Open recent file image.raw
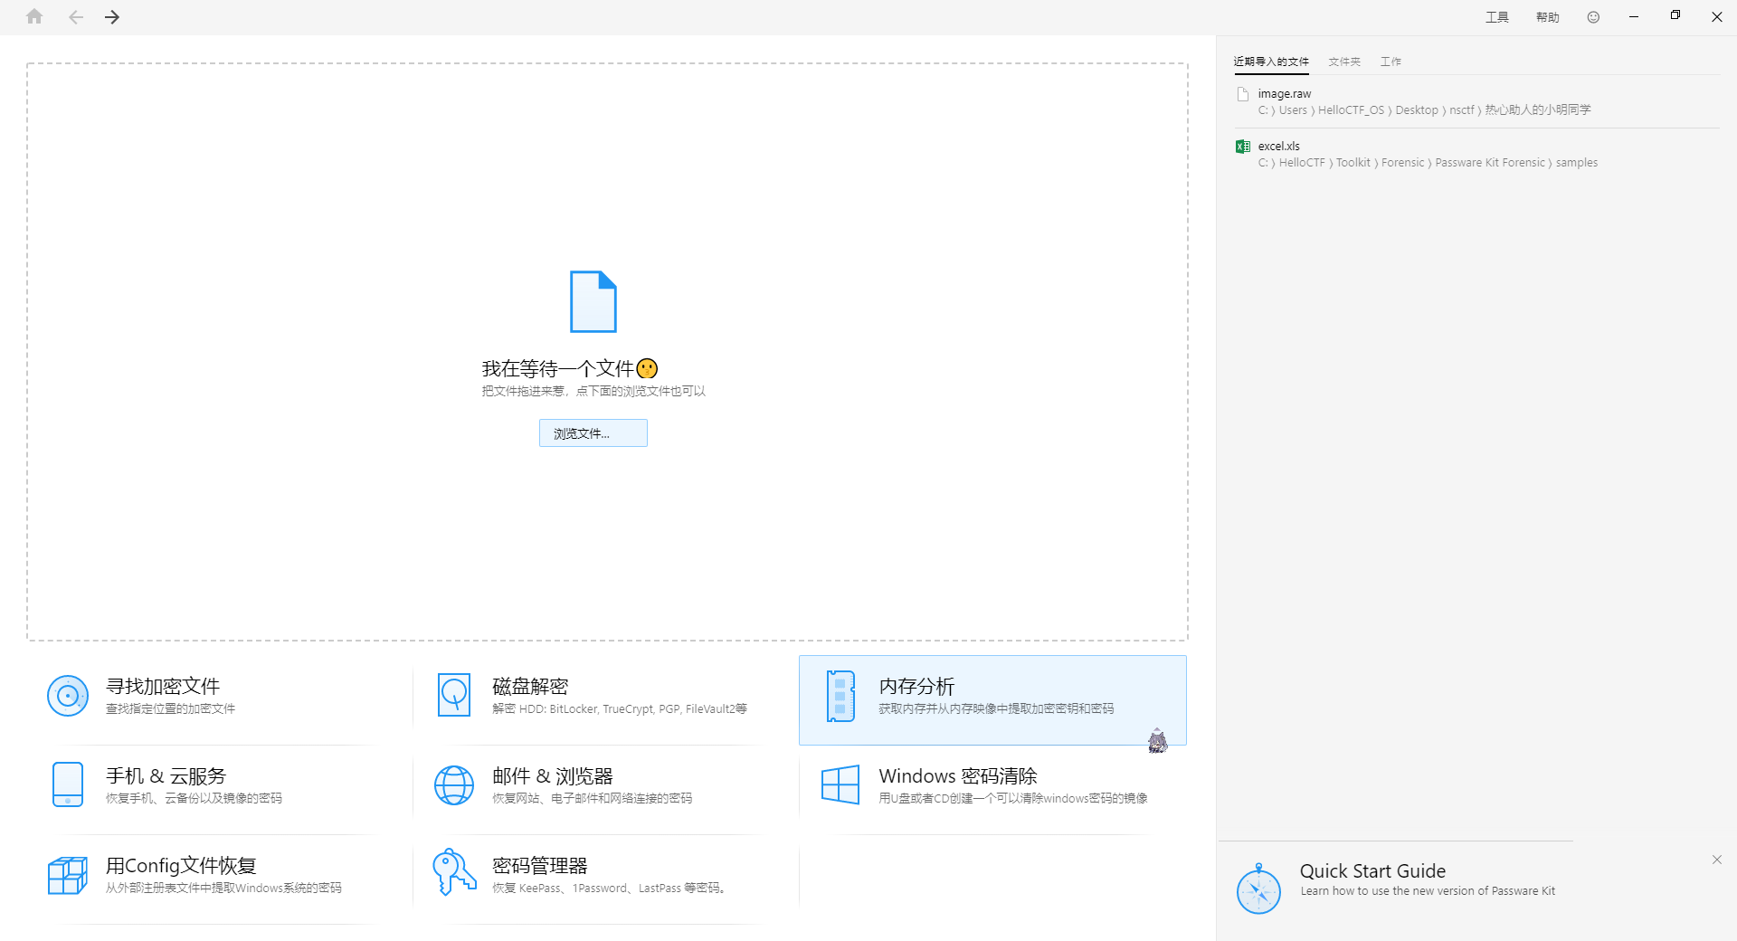 coord(1284,94)
